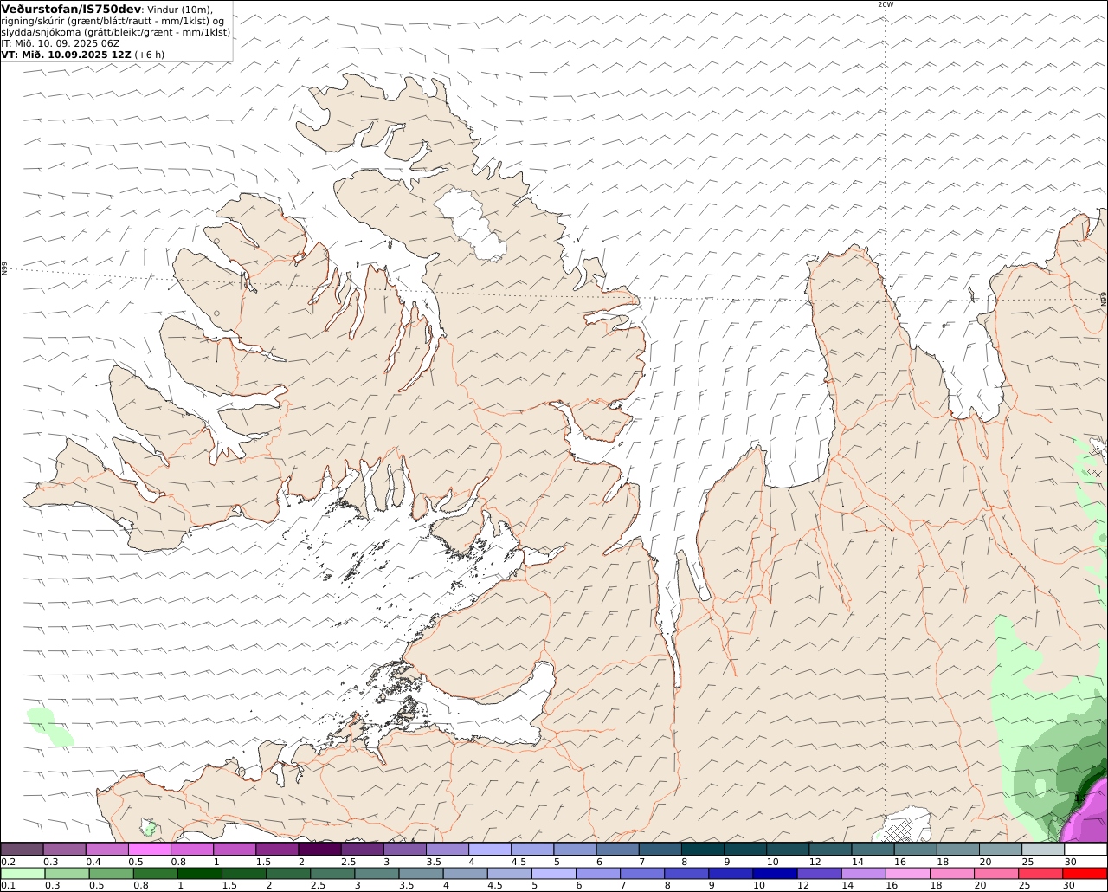Select the lower legend swatch for 3–3.5
Screen dimensions: 1108x892
[377, 874]
